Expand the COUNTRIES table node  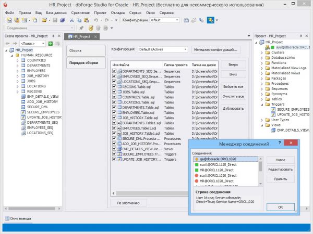[x=17, y=60]
